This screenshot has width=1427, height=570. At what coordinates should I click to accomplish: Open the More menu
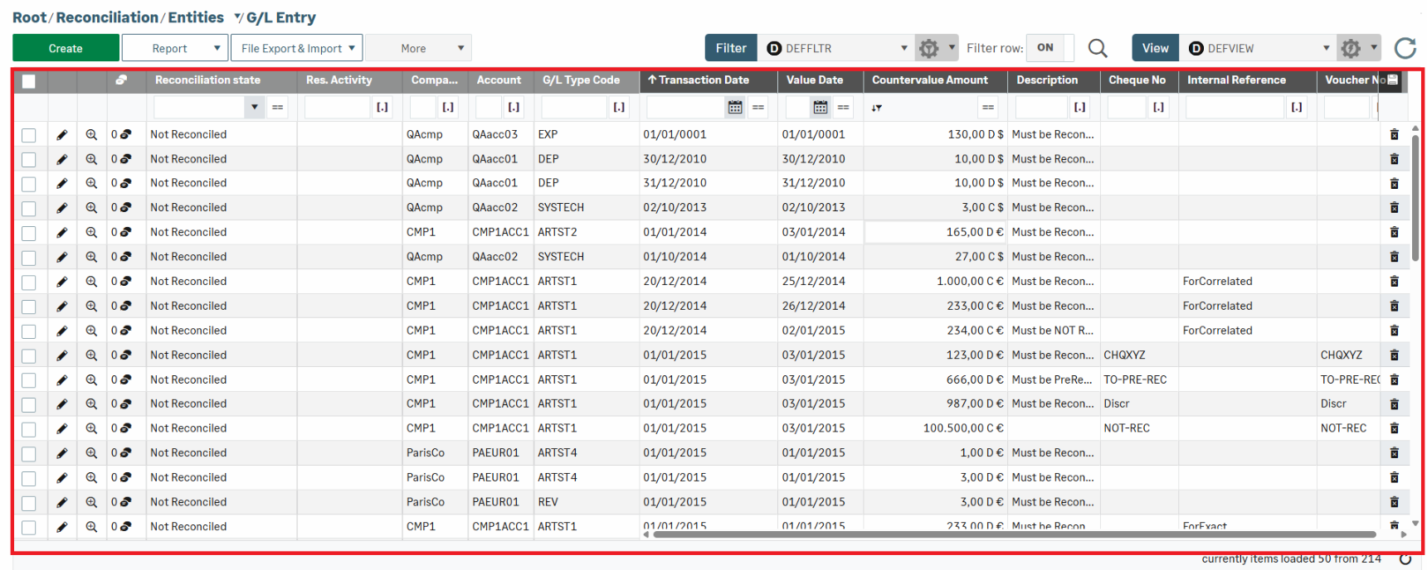418,48
